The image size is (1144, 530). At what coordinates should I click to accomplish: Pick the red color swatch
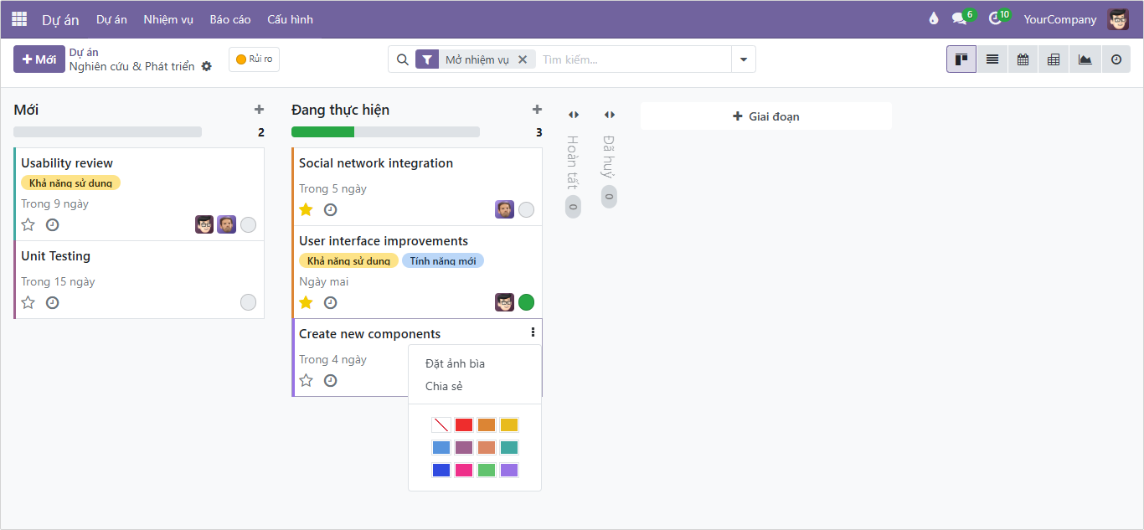click(x=464, y=425)
